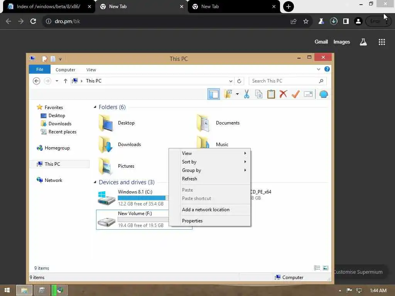Click the properties icon in quick access toolbar
Image resolution: width=395 pixels, height=296 pixels.
(x=45, y=59)
